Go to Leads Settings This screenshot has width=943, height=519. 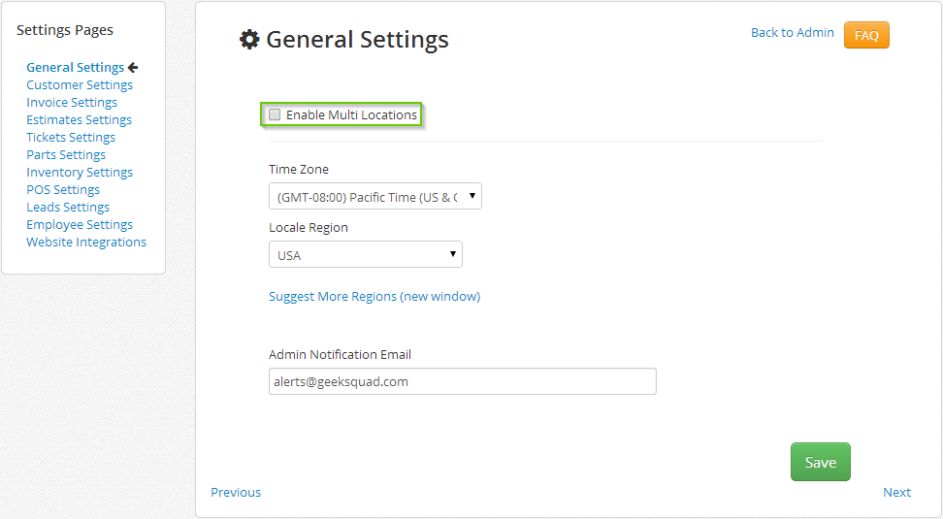(68, 207)
